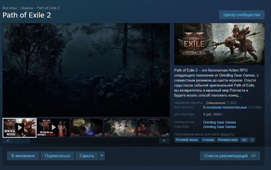Click the 'Подписаться' follow button
The image size is (271, 170).
pyautogui.click(x=57, y=156)
